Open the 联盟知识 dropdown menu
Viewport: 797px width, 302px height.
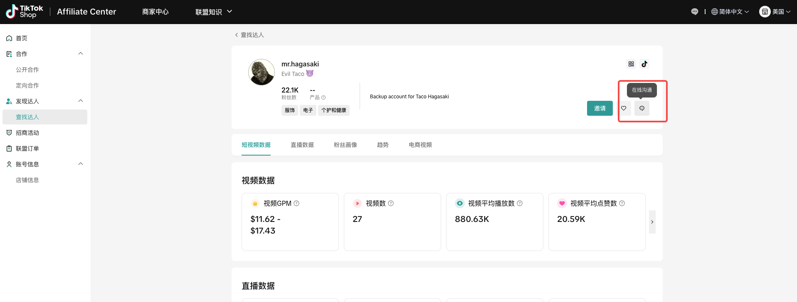pyautogui.click(x=214, y=12)
